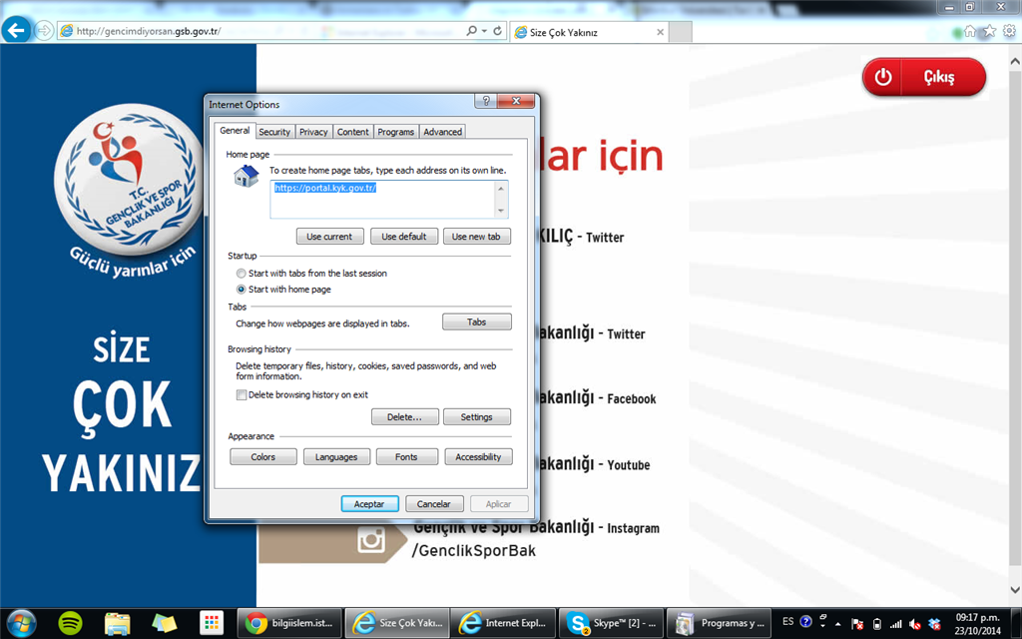Click the browser forward arrow

click(44, 31)
